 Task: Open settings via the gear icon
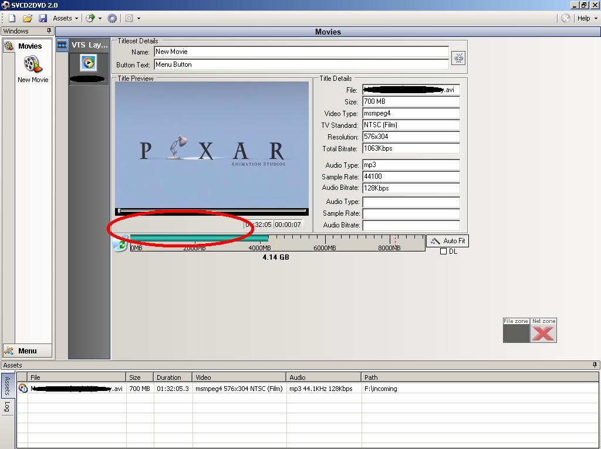tap(112, 18)
